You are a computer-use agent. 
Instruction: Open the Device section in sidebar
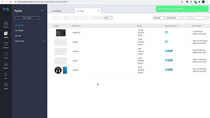[6, 55]
